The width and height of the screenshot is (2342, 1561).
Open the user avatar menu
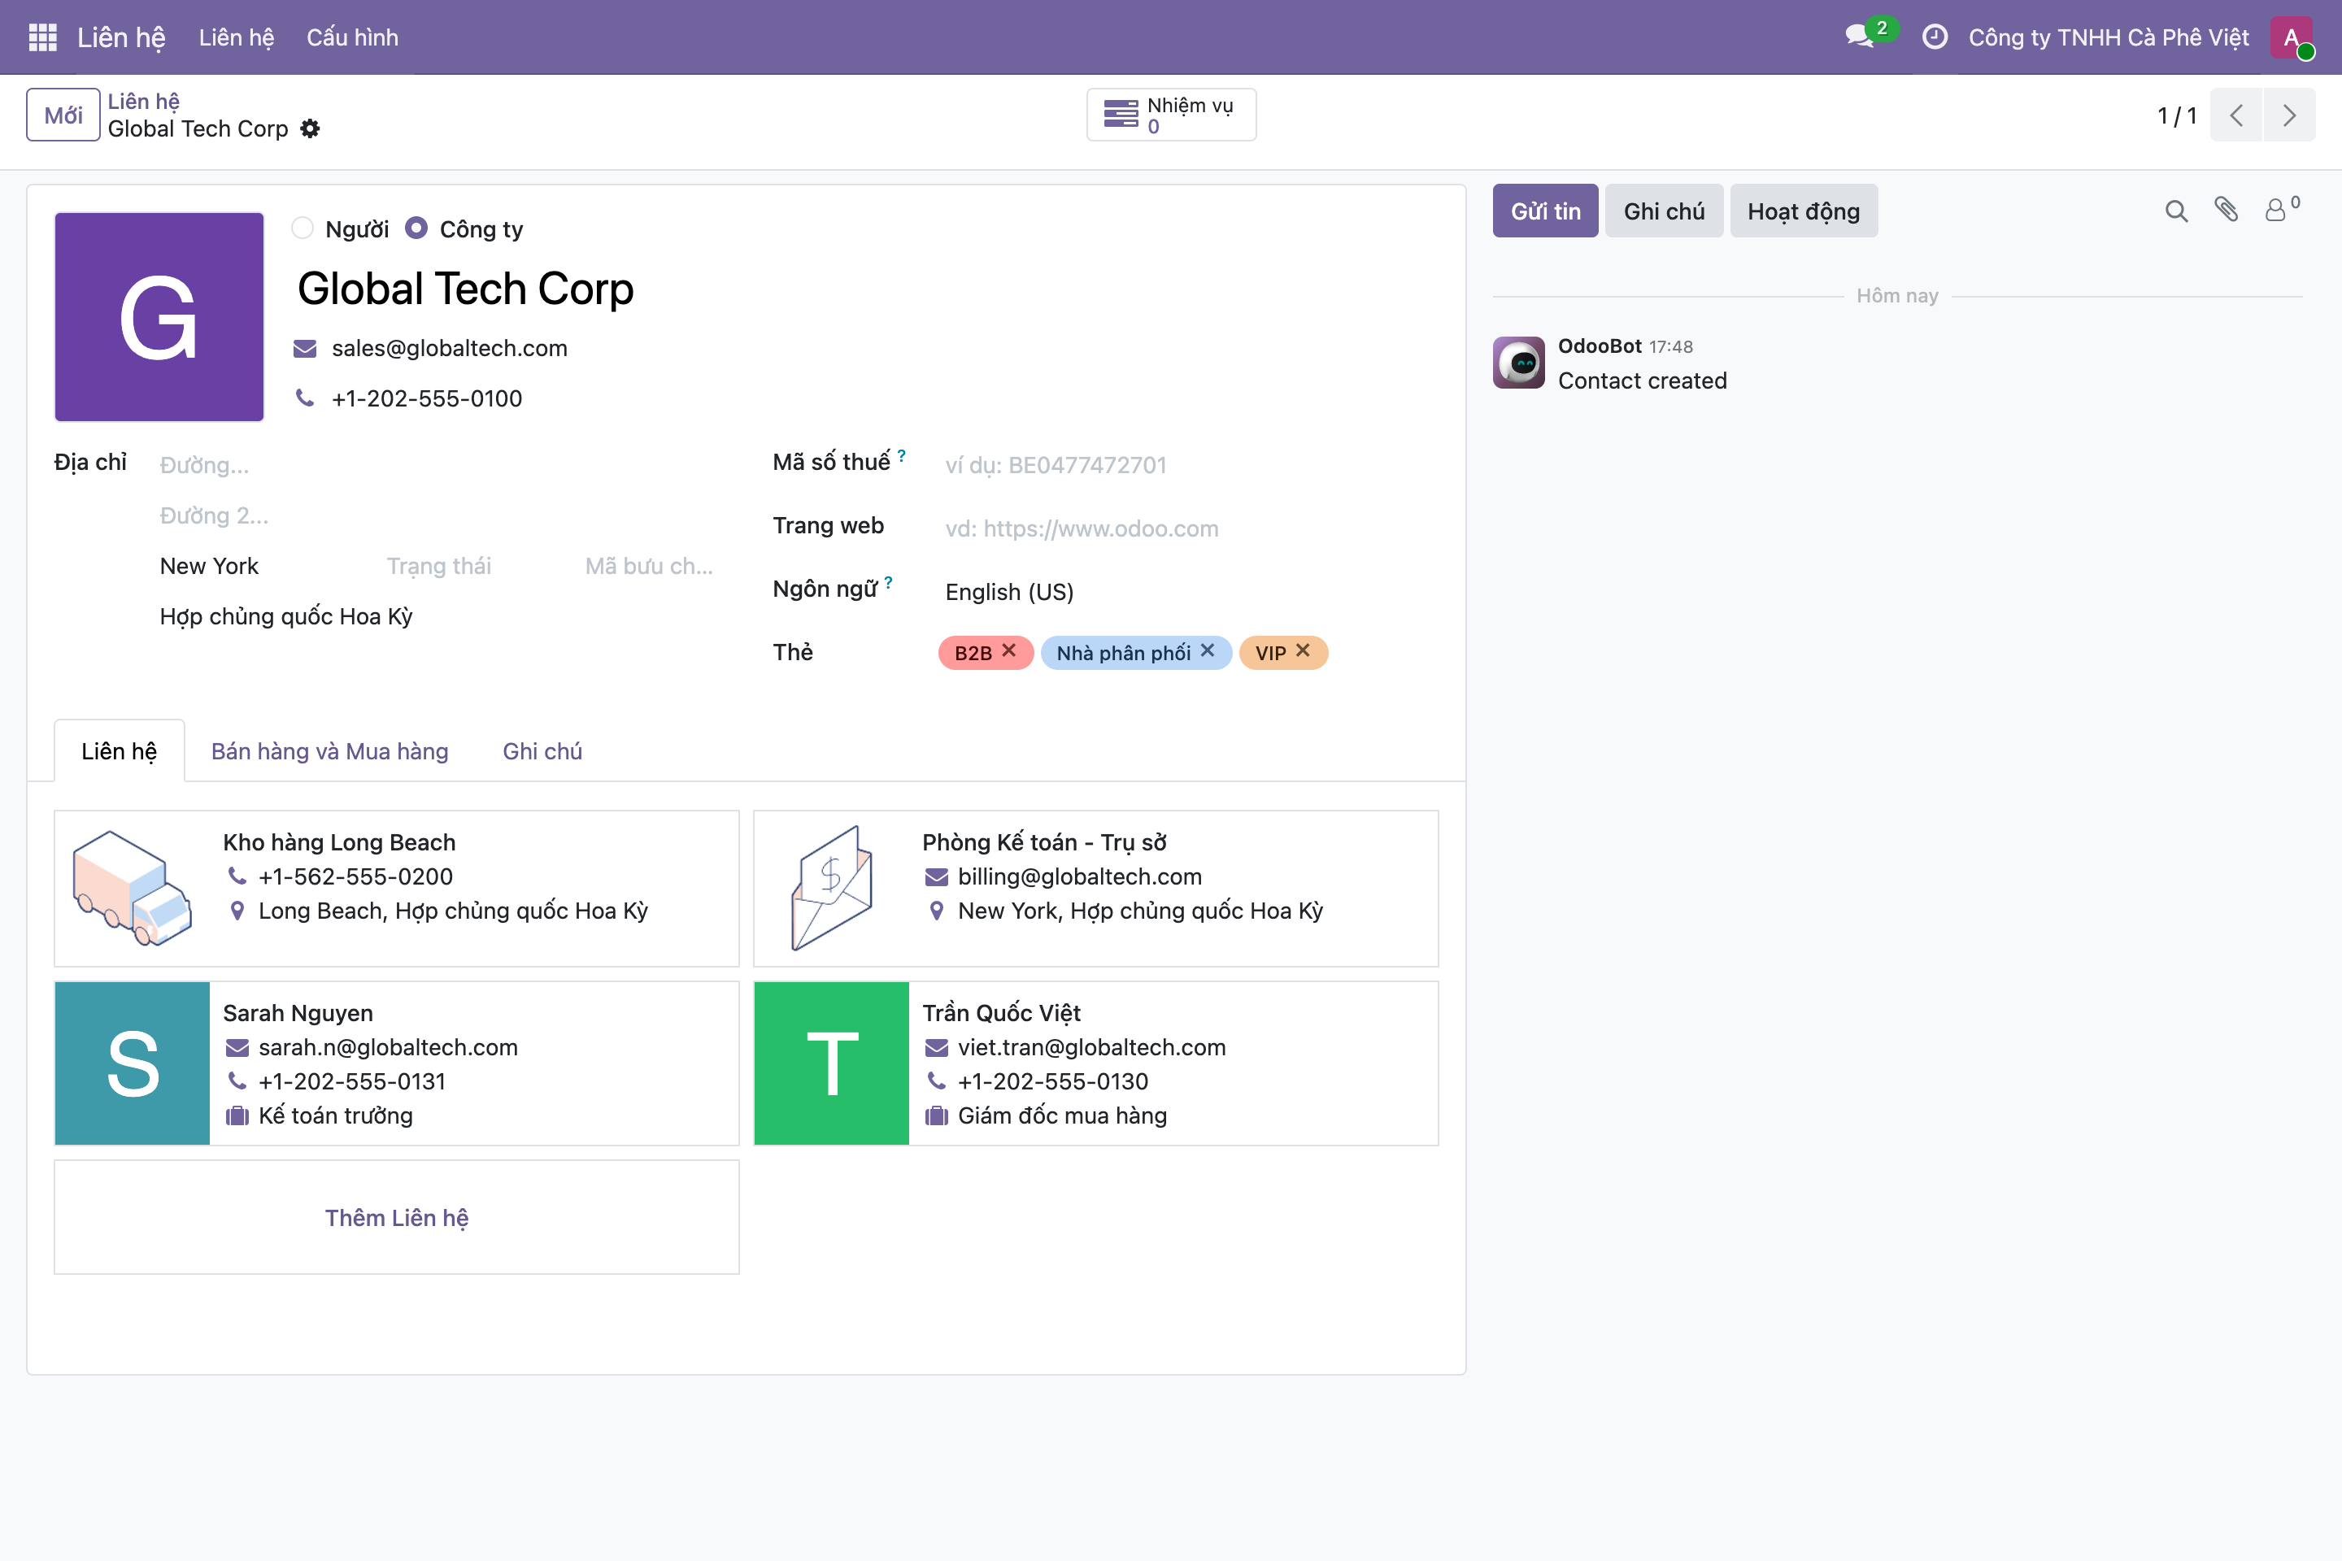pos(2292,37)
